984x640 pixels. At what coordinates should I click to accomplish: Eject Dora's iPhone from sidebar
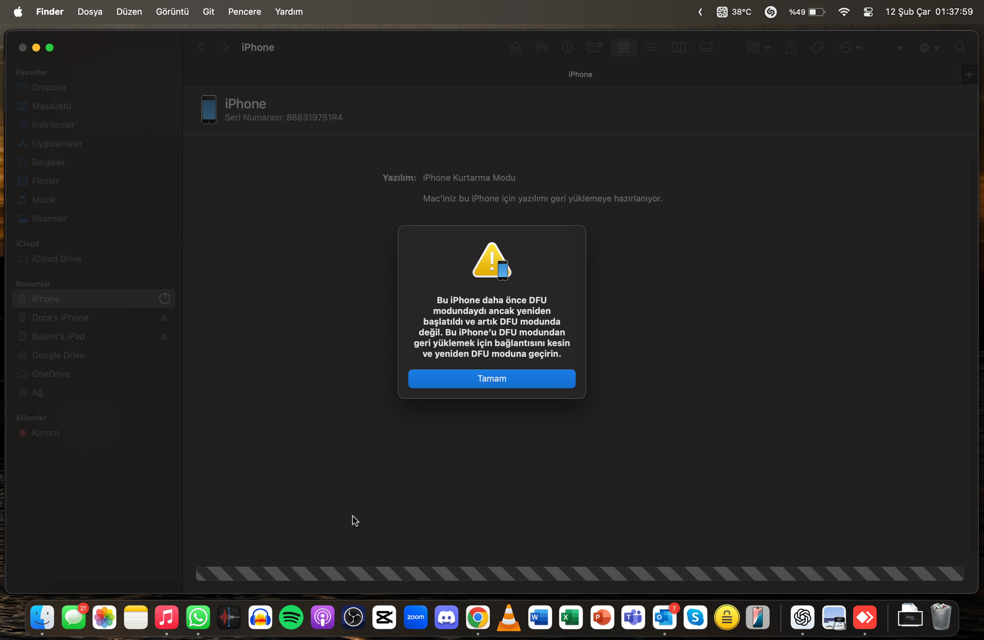click(x=164, y=318)
